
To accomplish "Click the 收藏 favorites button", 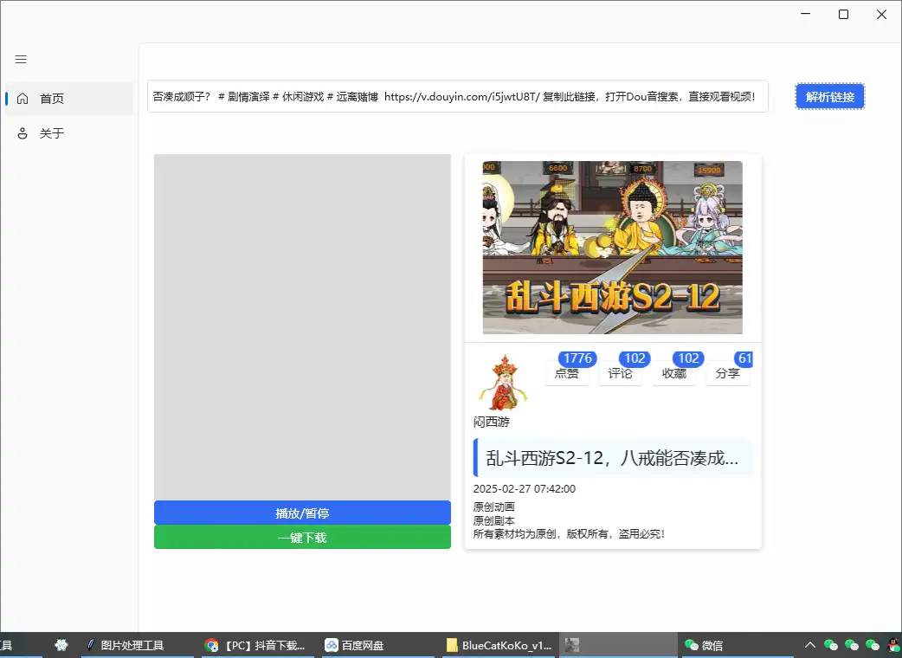I will 674,373.
